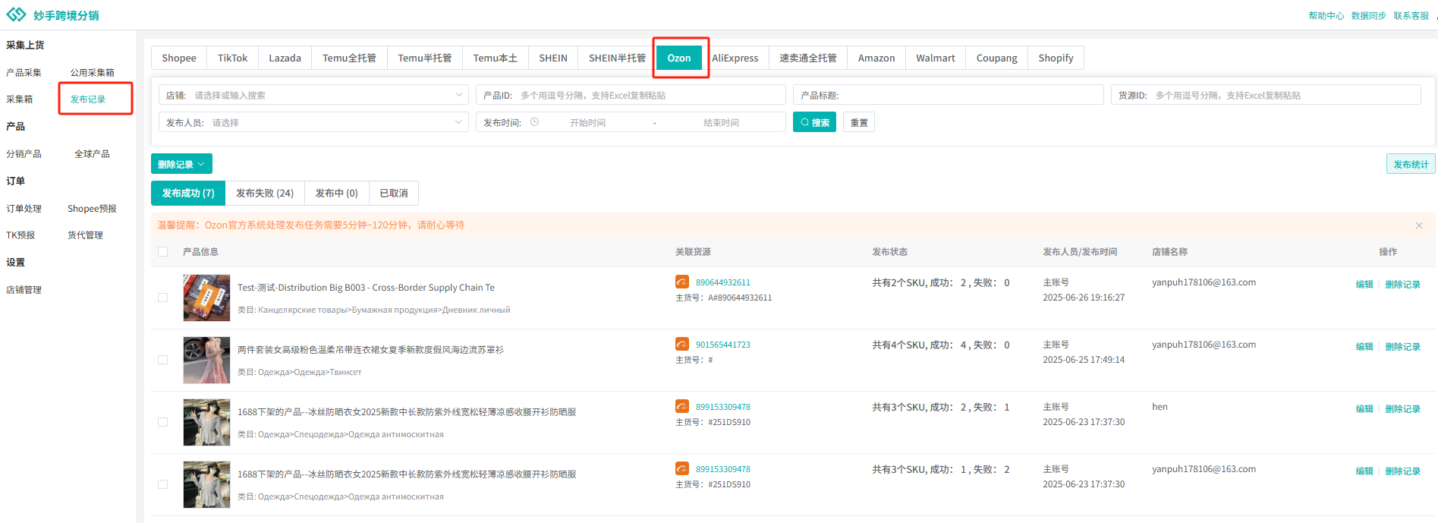
Task: Delete record for Test-测试-Distribution Big B003
Action: pos(1402,284)
